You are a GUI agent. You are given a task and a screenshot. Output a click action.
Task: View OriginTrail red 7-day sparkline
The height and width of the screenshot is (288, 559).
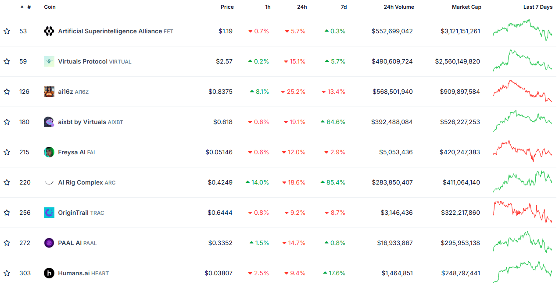click(x=522, y=212)
